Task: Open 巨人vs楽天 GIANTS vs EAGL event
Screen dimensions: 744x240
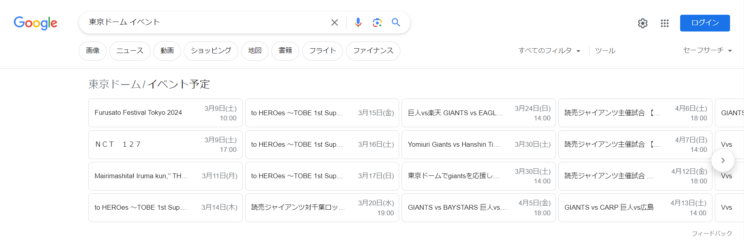Action: click(x=479, y=113)
